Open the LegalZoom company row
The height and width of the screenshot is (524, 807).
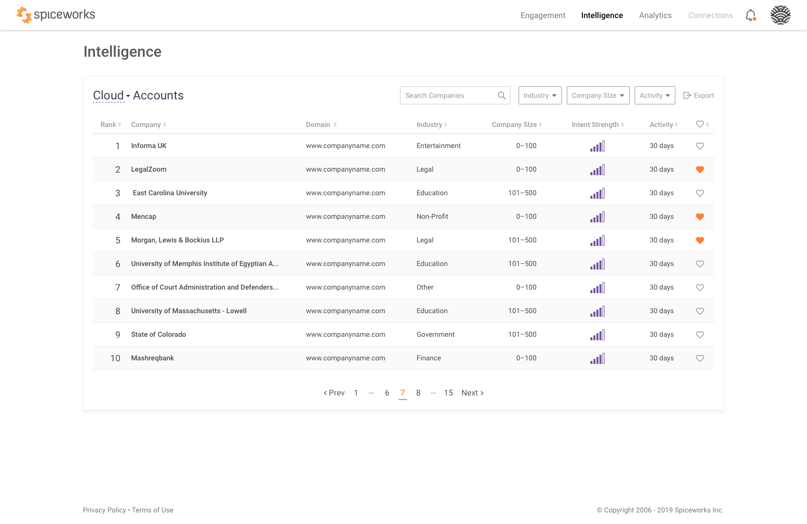click(x=403, y=169)
